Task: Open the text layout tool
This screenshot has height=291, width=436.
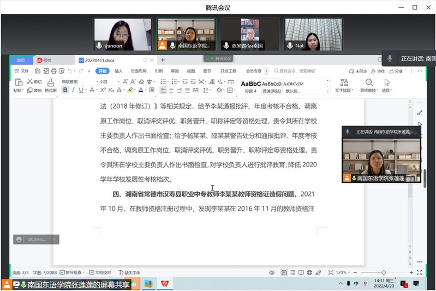Action: point(344,85)
